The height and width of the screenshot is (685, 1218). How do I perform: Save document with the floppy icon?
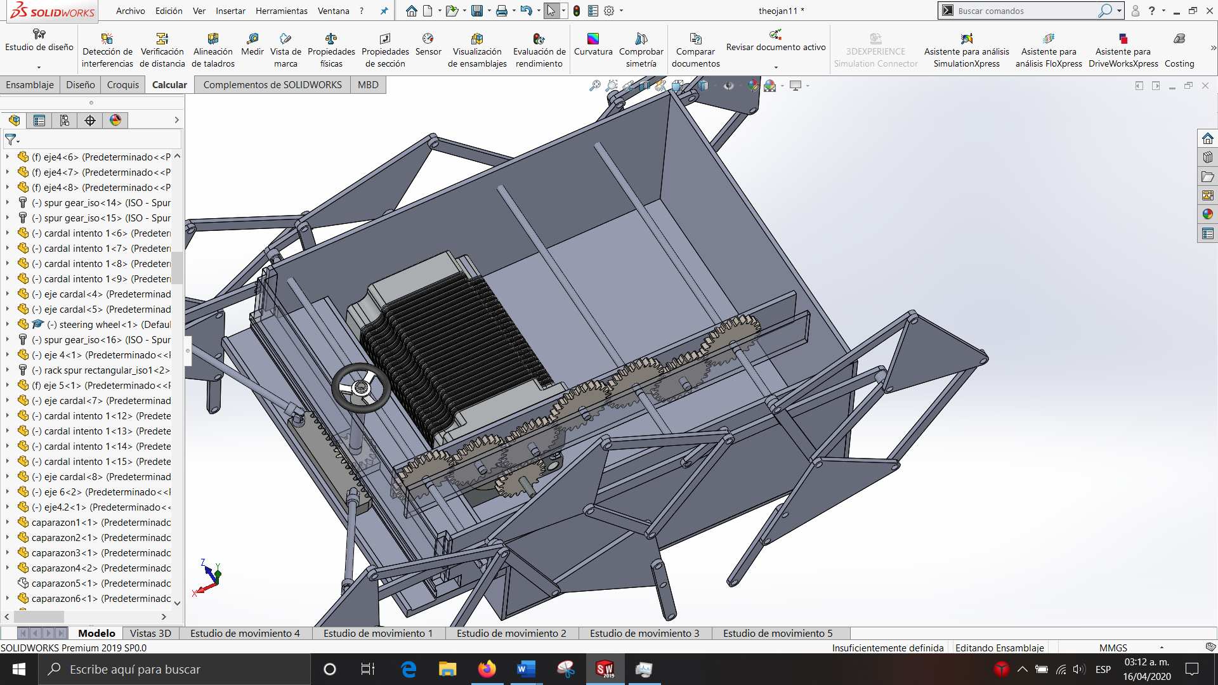pyautogui.click(x=477, y=11)
